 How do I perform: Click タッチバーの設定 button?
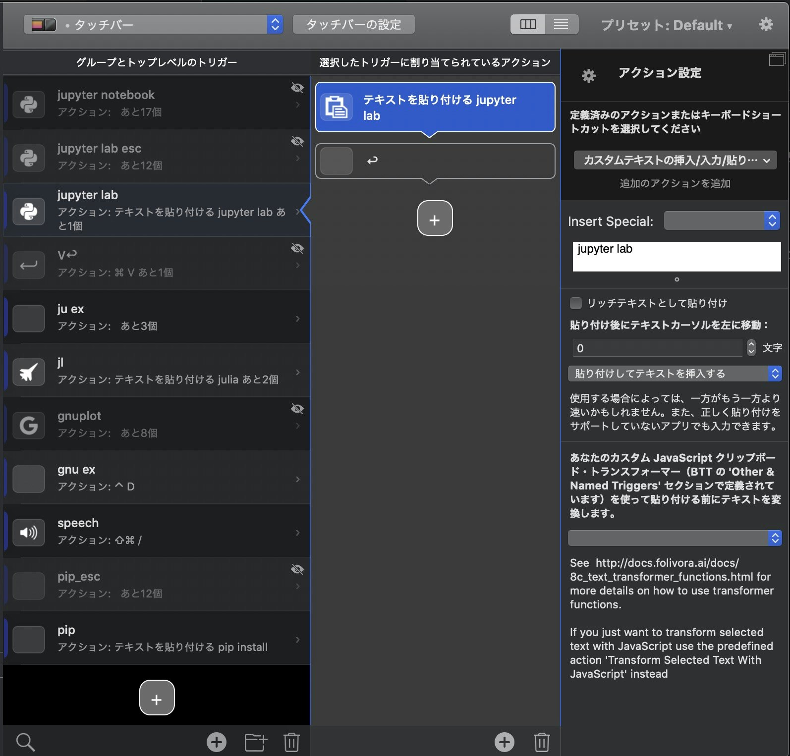pyautogui.click(x=354, y=24)
